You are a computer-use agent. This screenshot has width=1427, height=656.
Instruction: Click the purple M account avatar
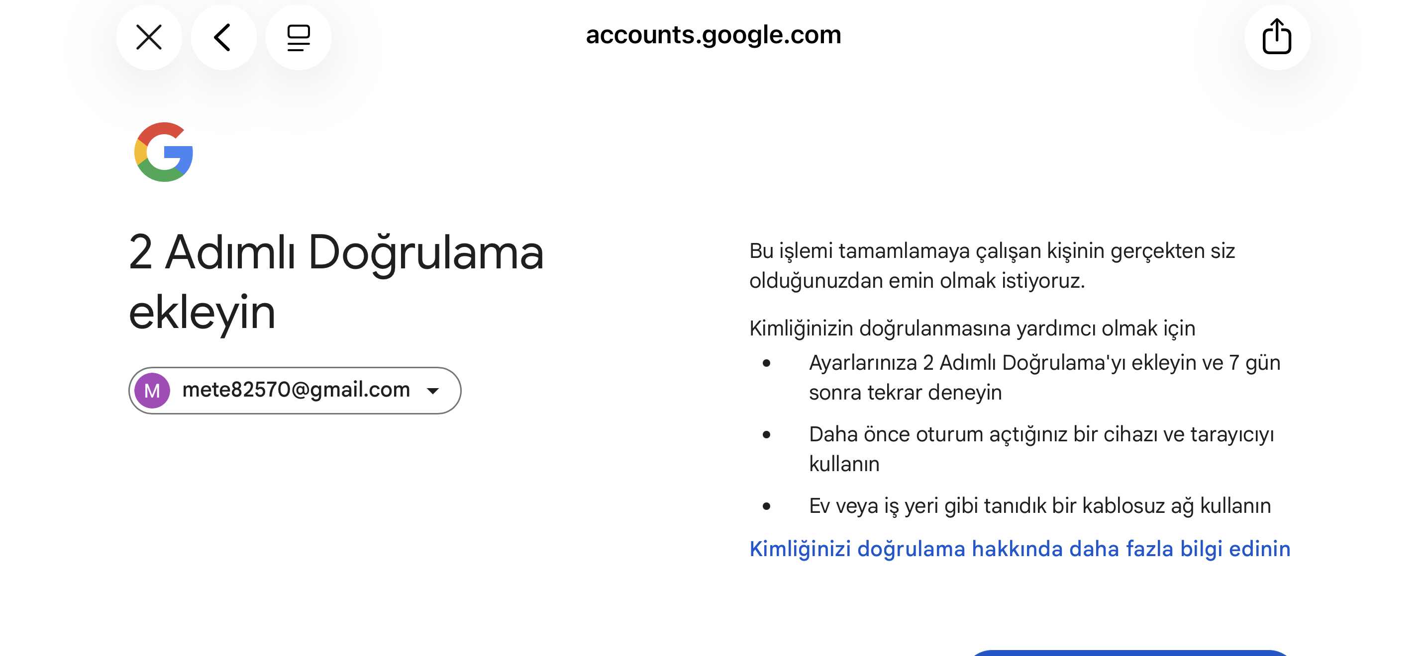152,391
